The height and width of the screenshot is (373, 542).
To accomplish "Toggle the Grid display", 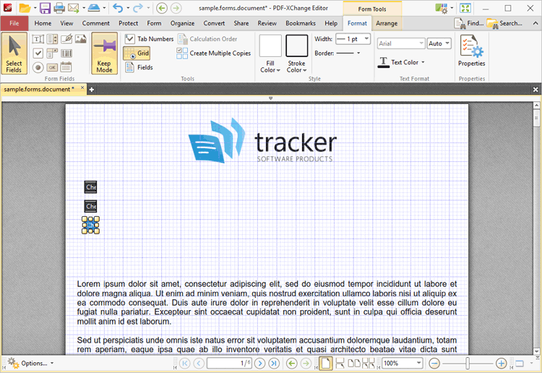I will tap(137, 53).
